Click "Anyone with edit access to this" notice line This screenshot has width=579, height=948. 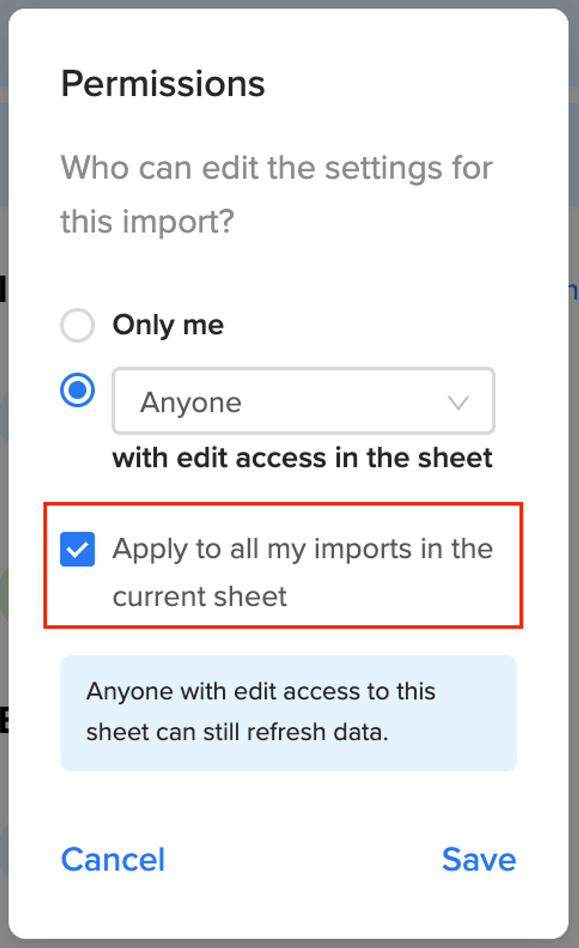tap(261, 692)
